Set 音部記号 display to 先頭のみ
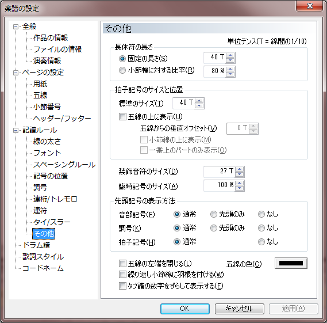The height and width of the screenshot is (323, 327). coord(214,214)
